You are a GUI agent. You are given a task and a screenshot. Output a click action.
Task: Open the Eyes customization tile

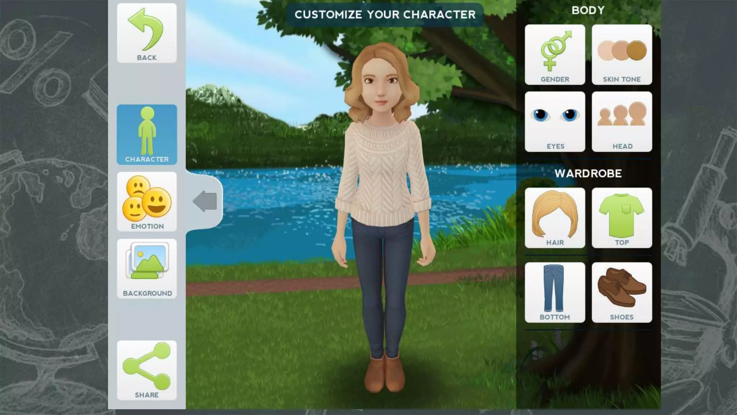[x=555, y=122]
